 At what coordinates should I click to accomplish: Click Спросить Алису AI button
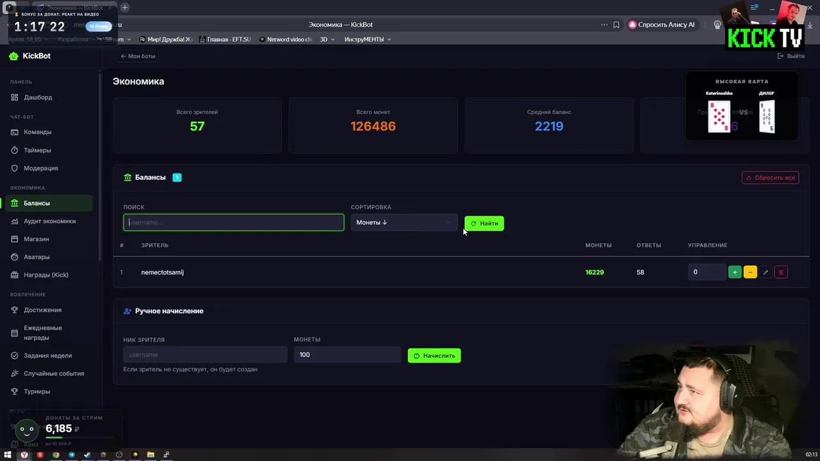(662, 24)
